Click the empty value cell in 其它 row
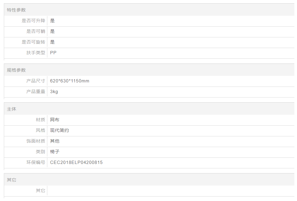The width and height of the screenshot is (297, 201). tap(170, 191)
